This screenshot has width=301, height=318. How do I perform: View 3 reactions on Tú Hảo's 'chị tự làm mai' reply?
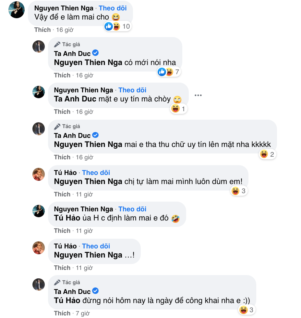(x=239, y=191)
